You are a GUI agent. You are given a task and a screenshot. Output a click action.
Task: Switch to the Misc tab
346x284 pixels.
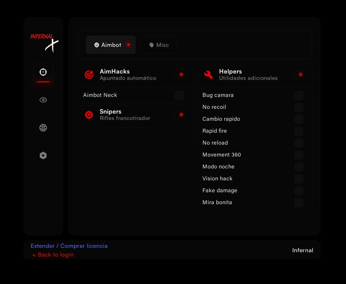(x=159, y=45)
